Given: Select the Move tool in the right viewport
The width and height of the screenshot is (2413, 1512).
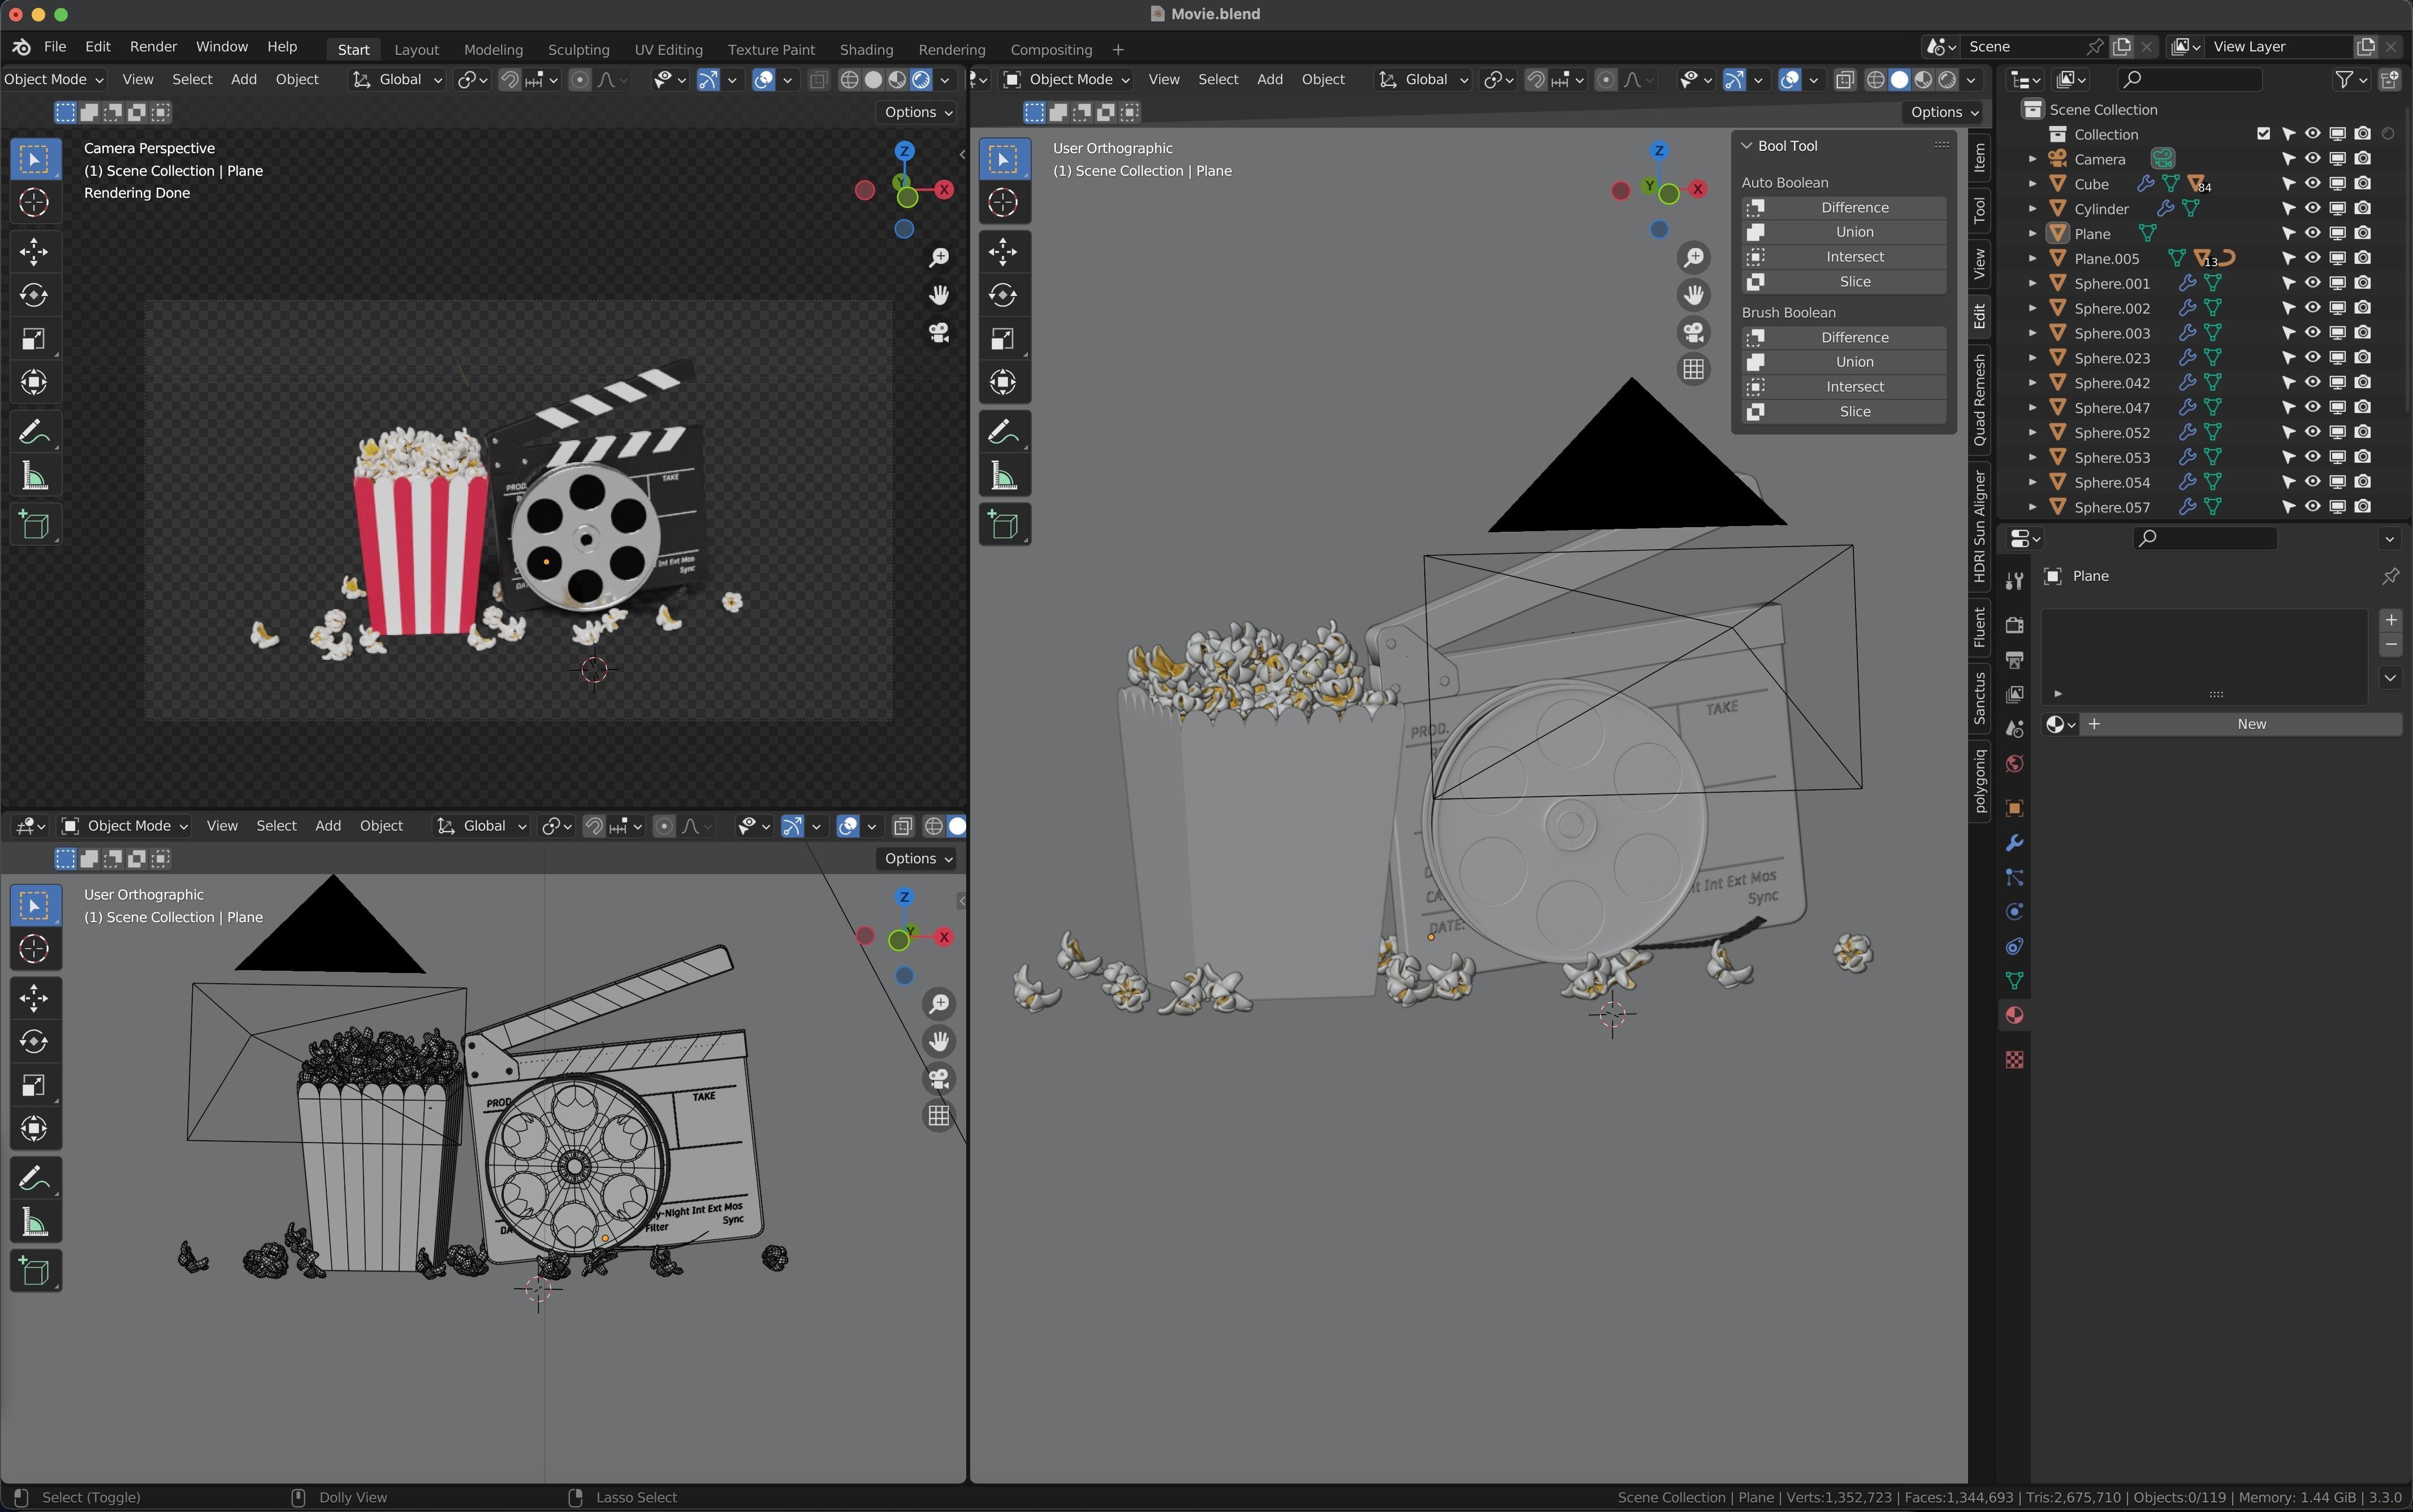Looking at the screenshot, I should tap(1004, 251).
